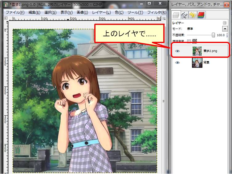
Task: Close the layers dock window
Action: 226,5
